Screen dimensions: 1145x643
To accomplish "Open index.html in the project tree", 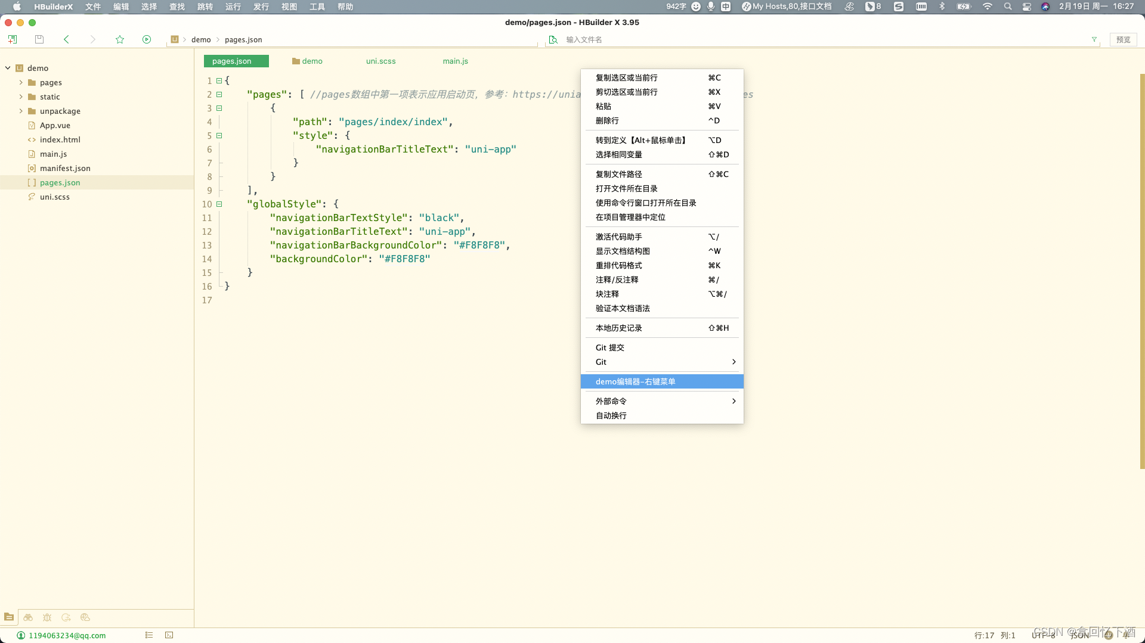I will click(60, 139).
